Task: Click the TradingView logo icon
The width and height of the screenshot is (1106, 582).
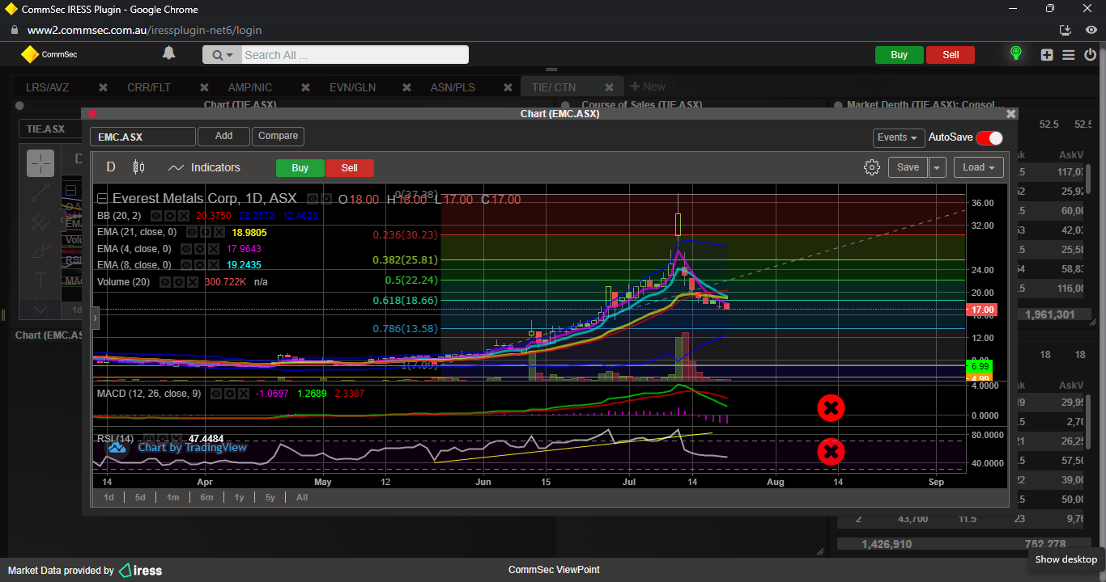Action: tap(117, 447)
